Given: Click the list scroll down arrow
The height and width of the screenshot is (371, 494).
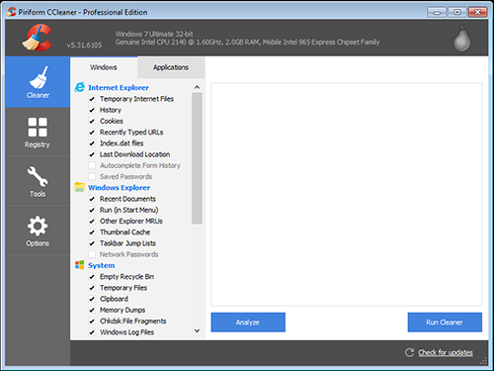Looking at the screenshot, I should point(197,330).
